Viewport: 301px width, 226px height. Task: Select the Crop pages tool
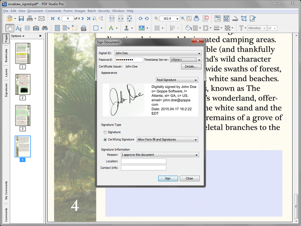click(244, 19)
